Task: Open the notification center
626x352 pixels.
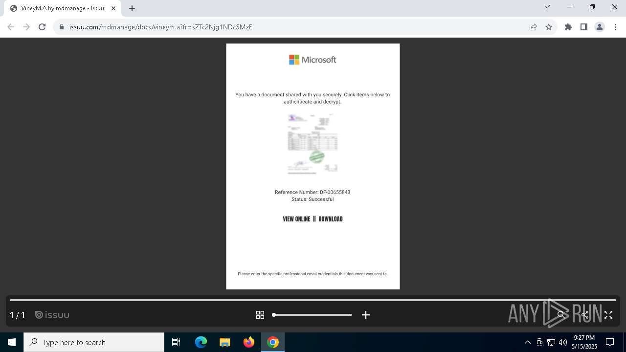Action: coord(610,342)
